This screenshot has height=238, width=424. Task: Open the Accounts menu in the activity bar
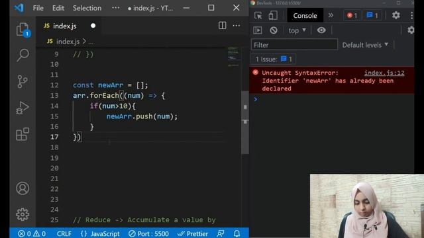23,188
